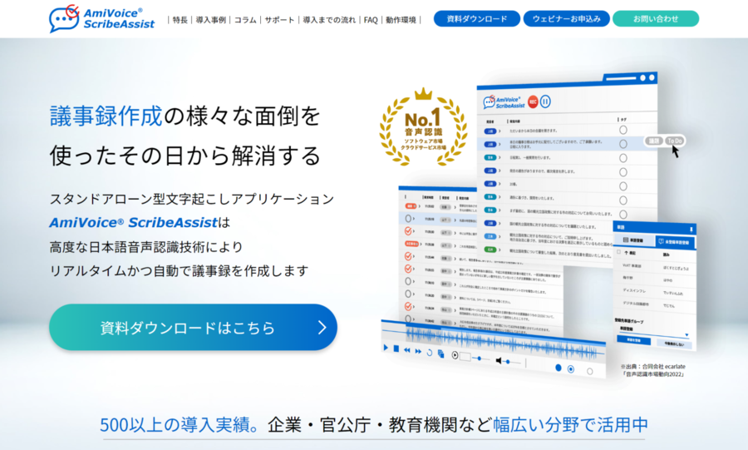Click the gold No.1 音声認識 award badge

pos(423,126)
